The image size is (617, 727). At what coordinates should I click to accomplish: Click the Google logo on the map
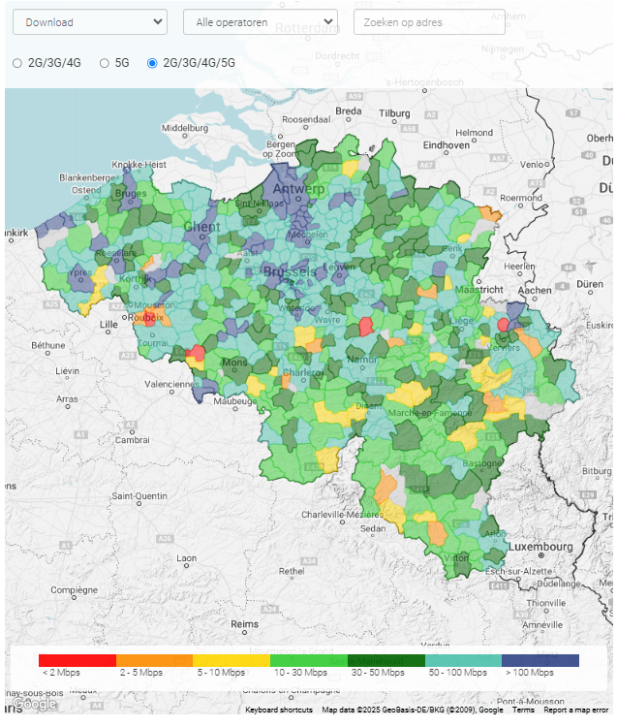[35, 705]
